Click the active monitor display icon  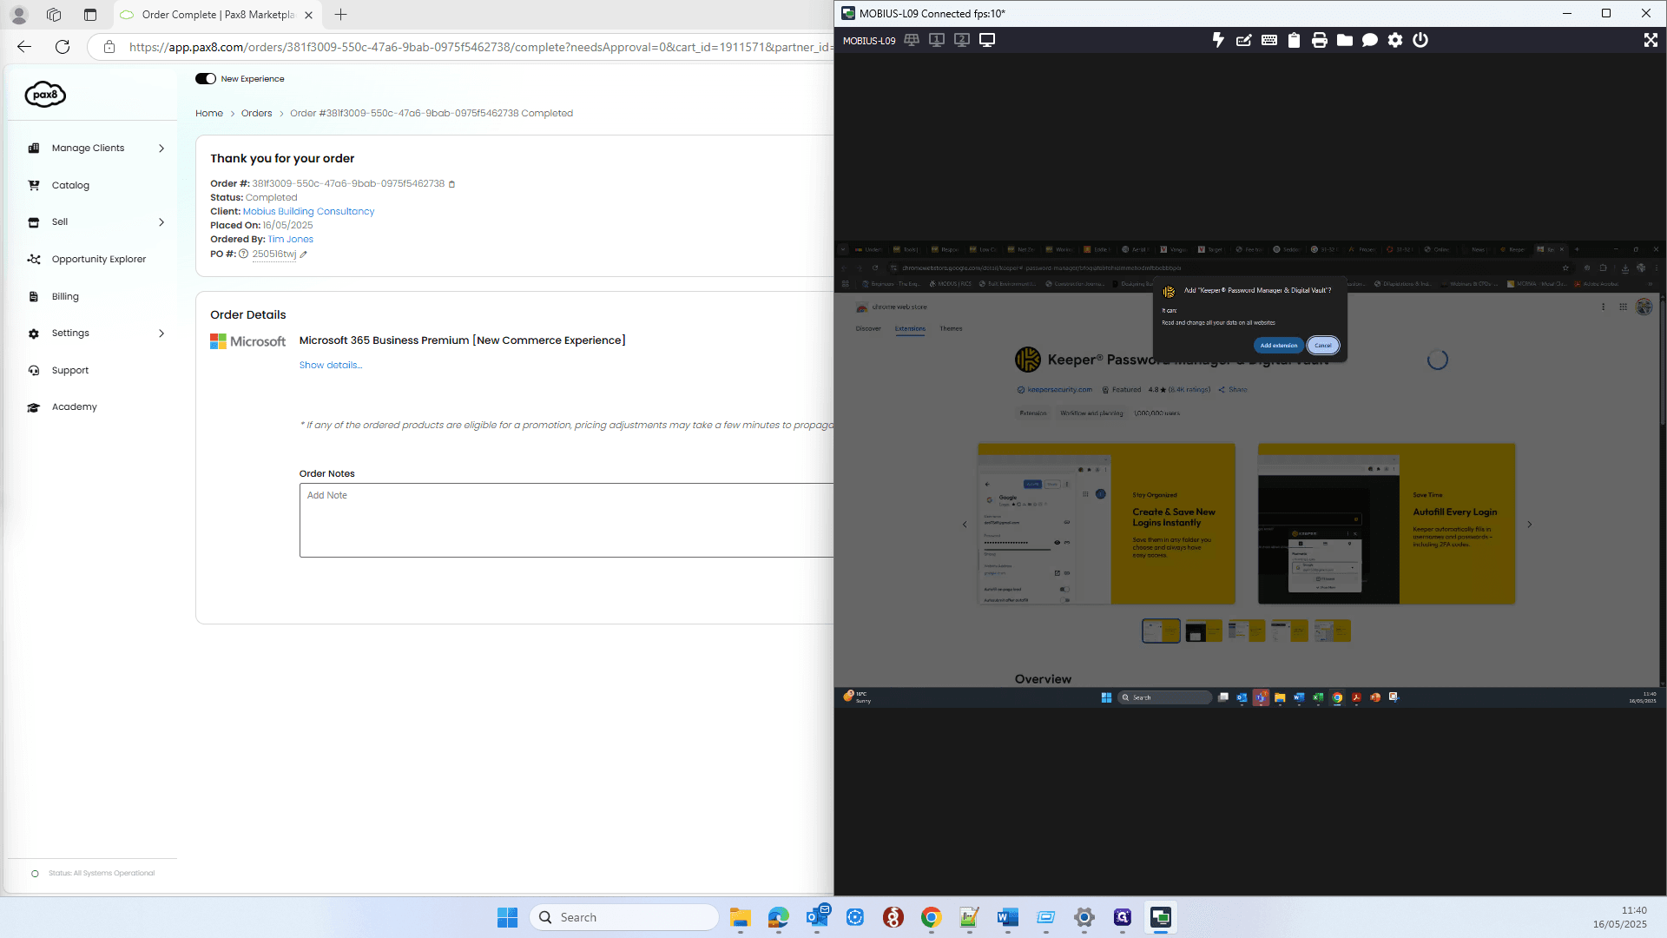(x=987, y=40)
